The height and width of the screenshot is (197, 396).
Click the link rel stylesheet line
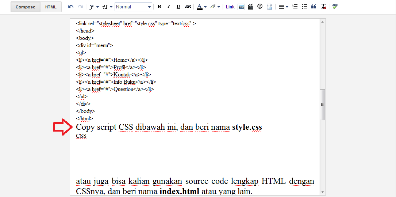point(136,23)
